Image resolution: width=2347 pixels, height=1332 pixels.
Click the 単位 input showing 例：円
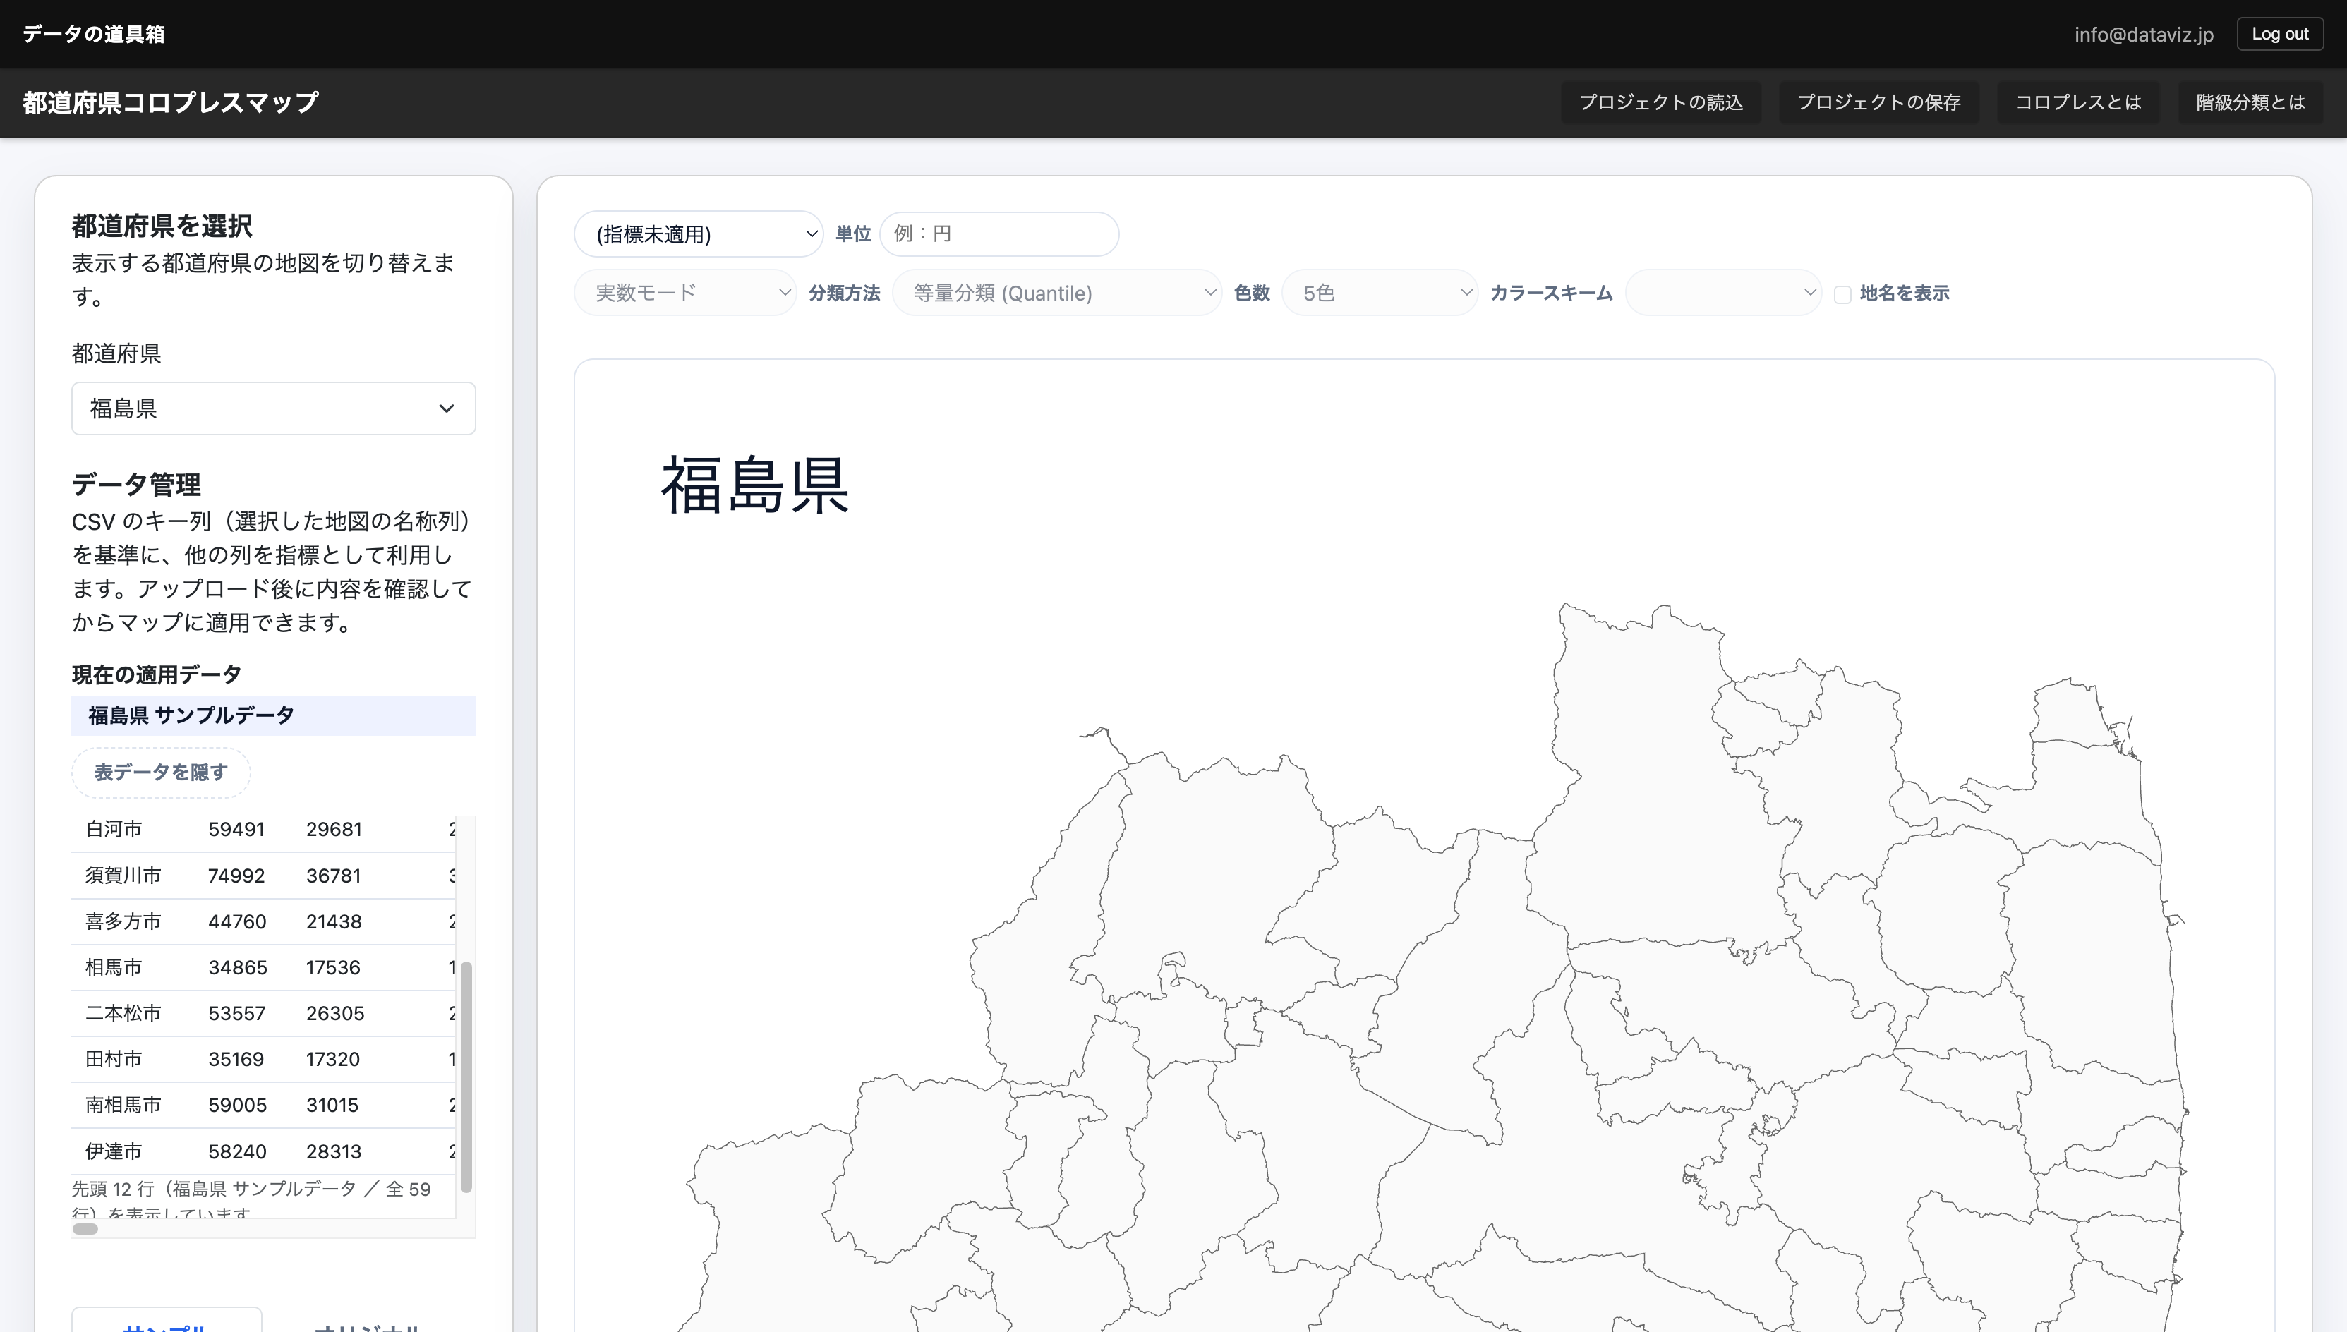[x=998, y=234]
